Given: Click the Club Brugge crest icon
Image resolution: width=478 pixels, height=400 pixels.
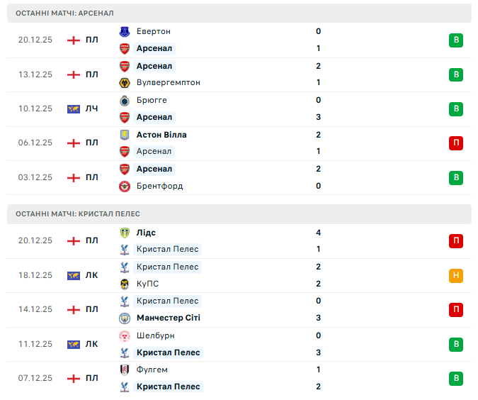Looking at the screenshot, I should (125, 100).
